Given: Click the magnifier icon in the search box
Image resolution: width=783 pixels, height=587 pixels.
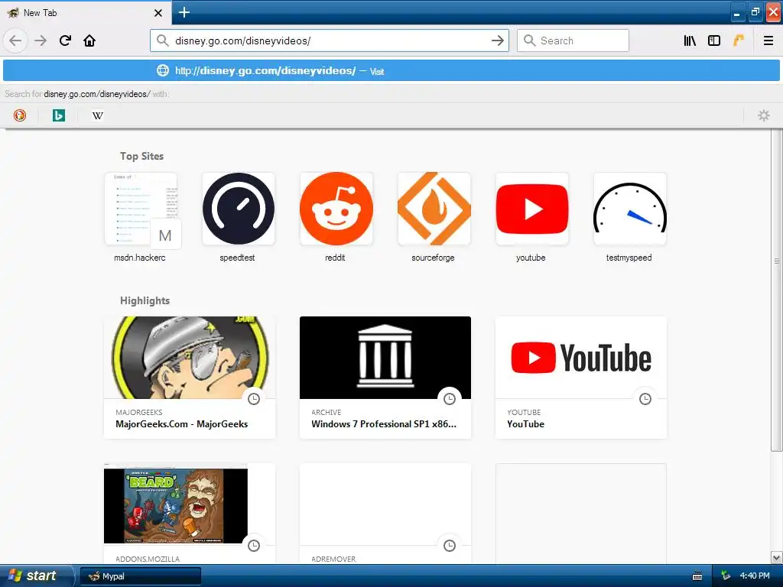Looking at the screenshot, I should [529, 41].
